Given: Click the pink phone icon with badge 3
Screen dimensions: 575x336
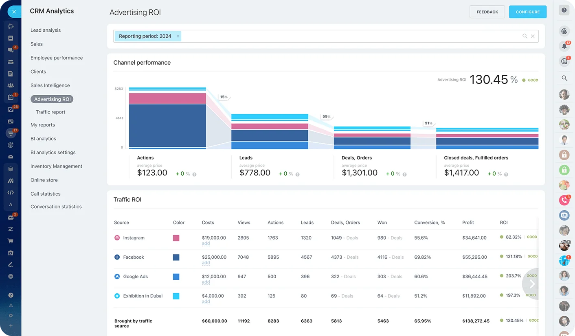Looking at the screenshot, I should (x=564, y=200).
